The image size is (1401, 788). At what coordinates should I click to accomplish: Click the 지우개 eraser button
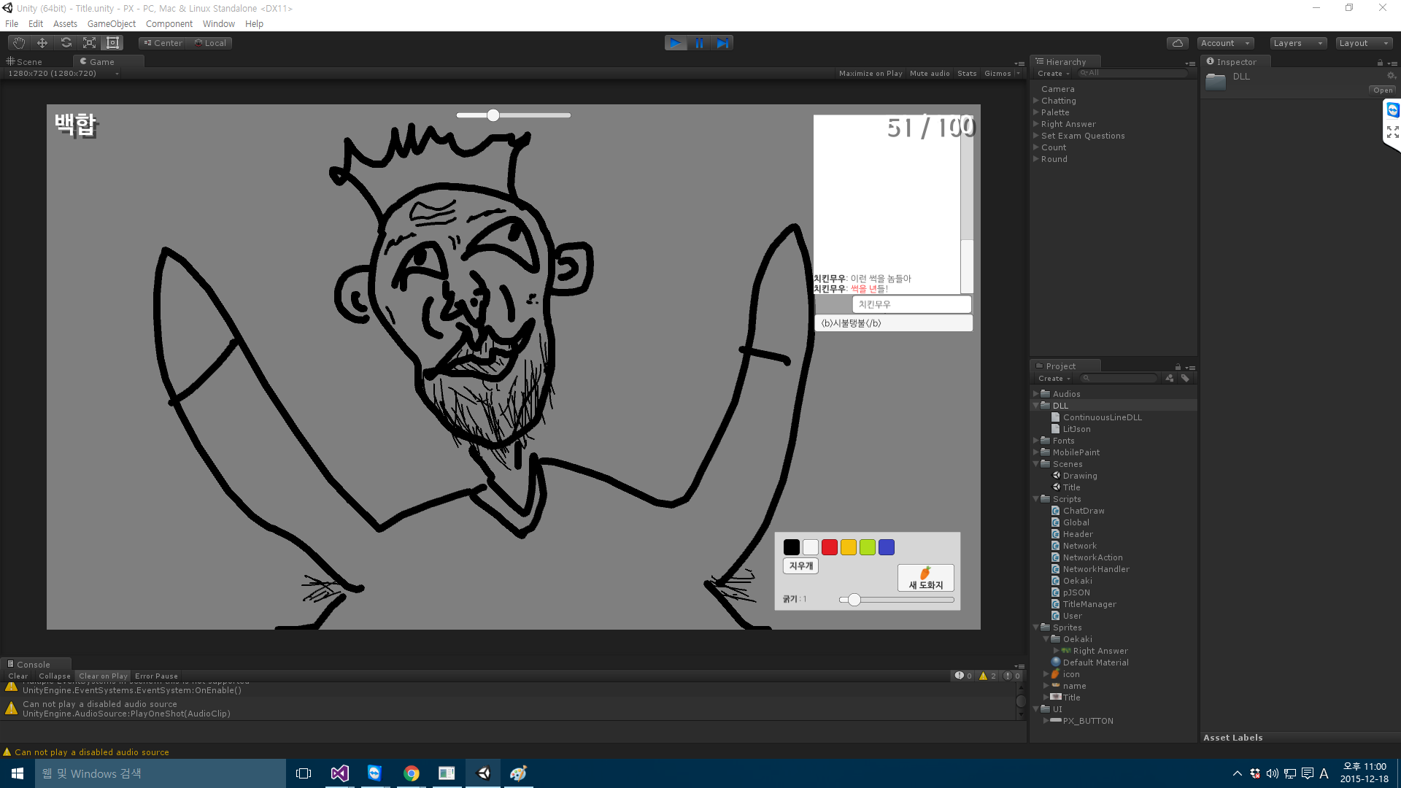point(801,565)
